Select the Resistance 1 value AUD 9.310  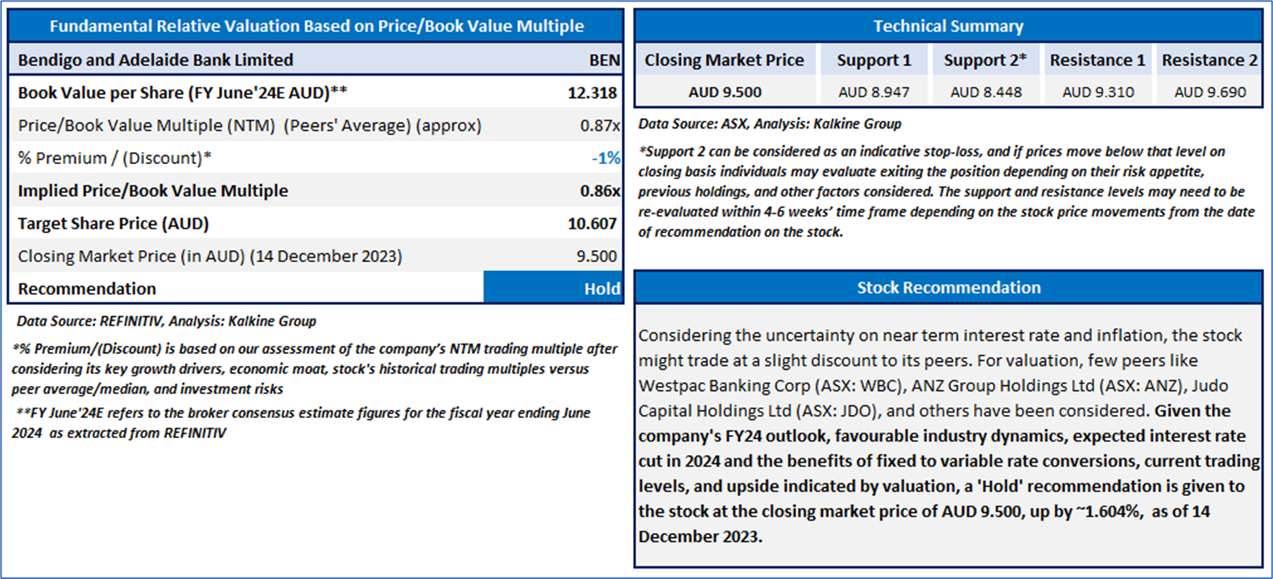tap(1097, 92)
